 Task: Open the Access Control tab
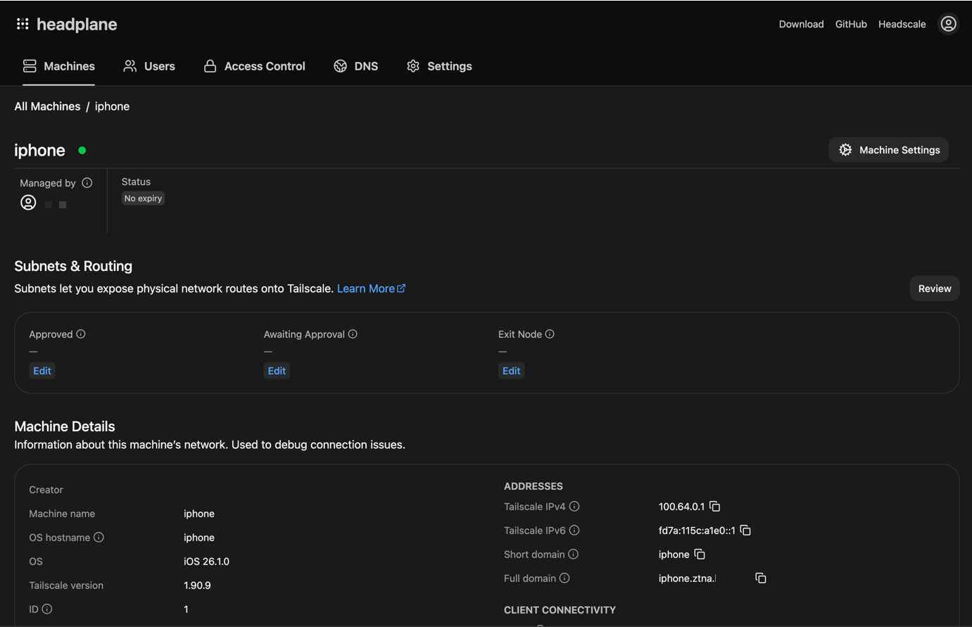(x=254, y=66)
